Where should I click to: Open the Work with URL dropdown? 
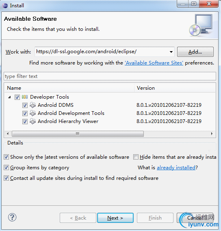(171, 52)
